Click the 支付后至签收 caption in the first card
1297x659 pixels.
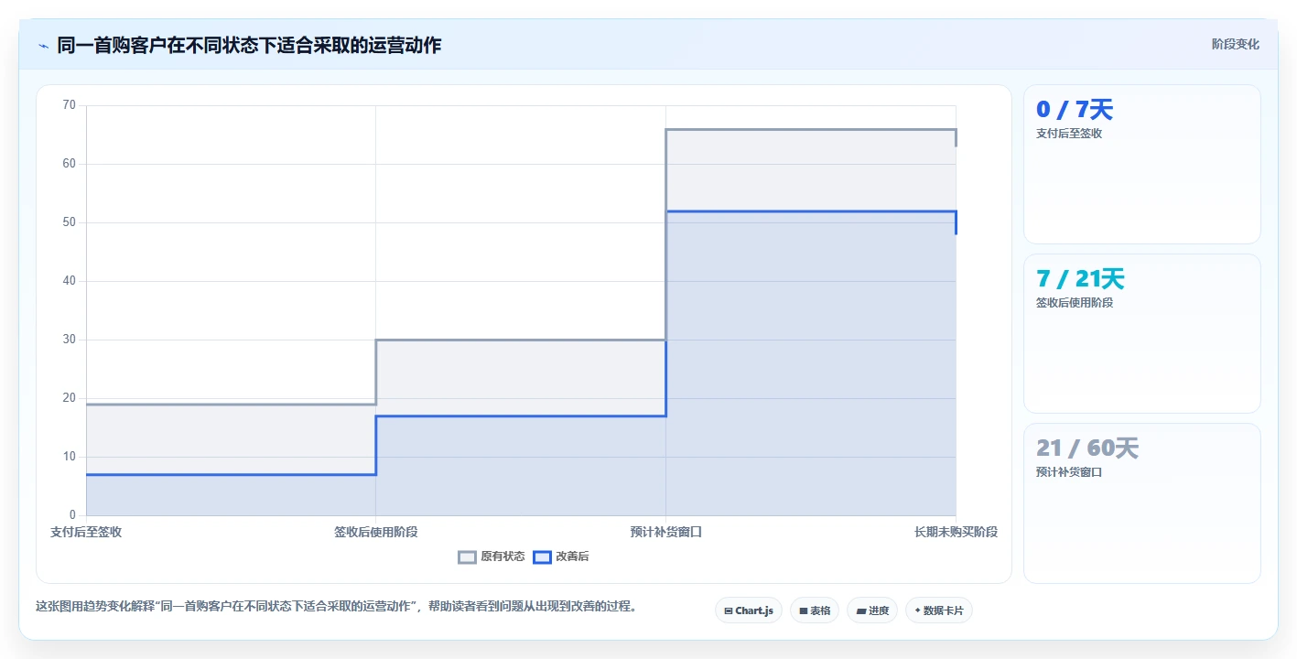(1069, 134)
